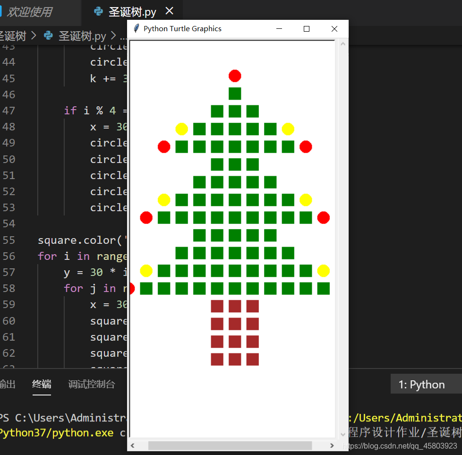Click the 圣诞树 folder breadcrumb
462x455 pixels.
click(13, 36)
